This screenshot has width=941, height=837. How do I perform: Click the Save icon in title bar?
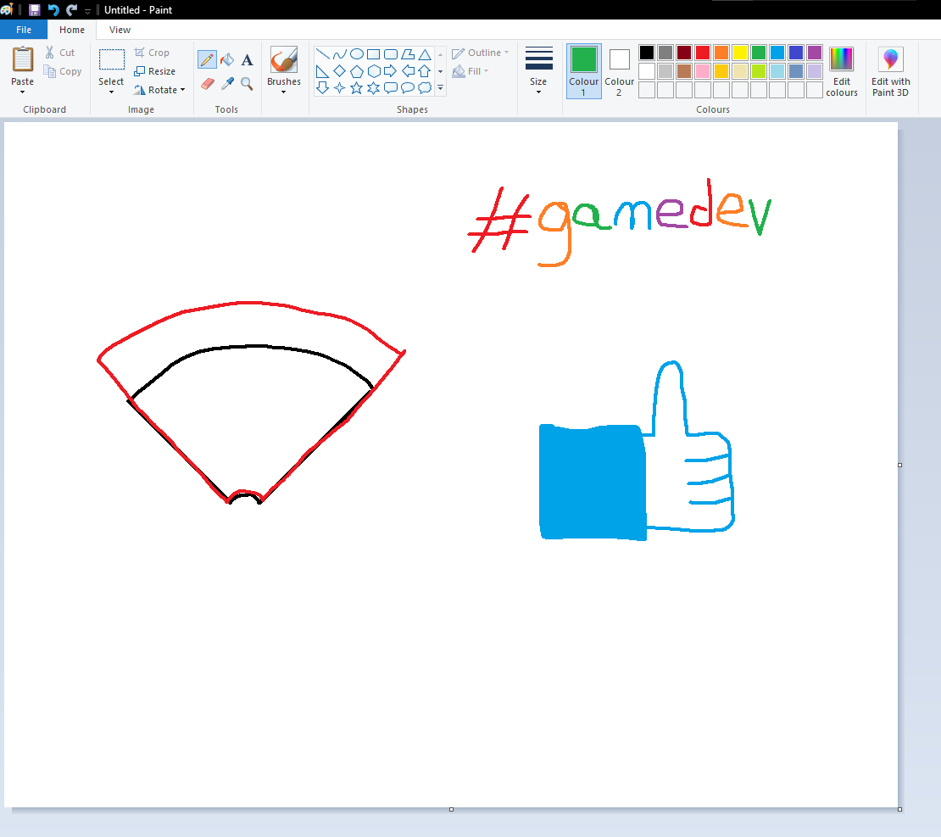pos(34,9)
